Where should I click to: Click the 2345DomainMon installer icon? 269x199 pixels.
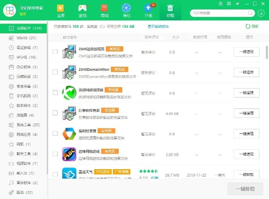[x=69, y=72]
